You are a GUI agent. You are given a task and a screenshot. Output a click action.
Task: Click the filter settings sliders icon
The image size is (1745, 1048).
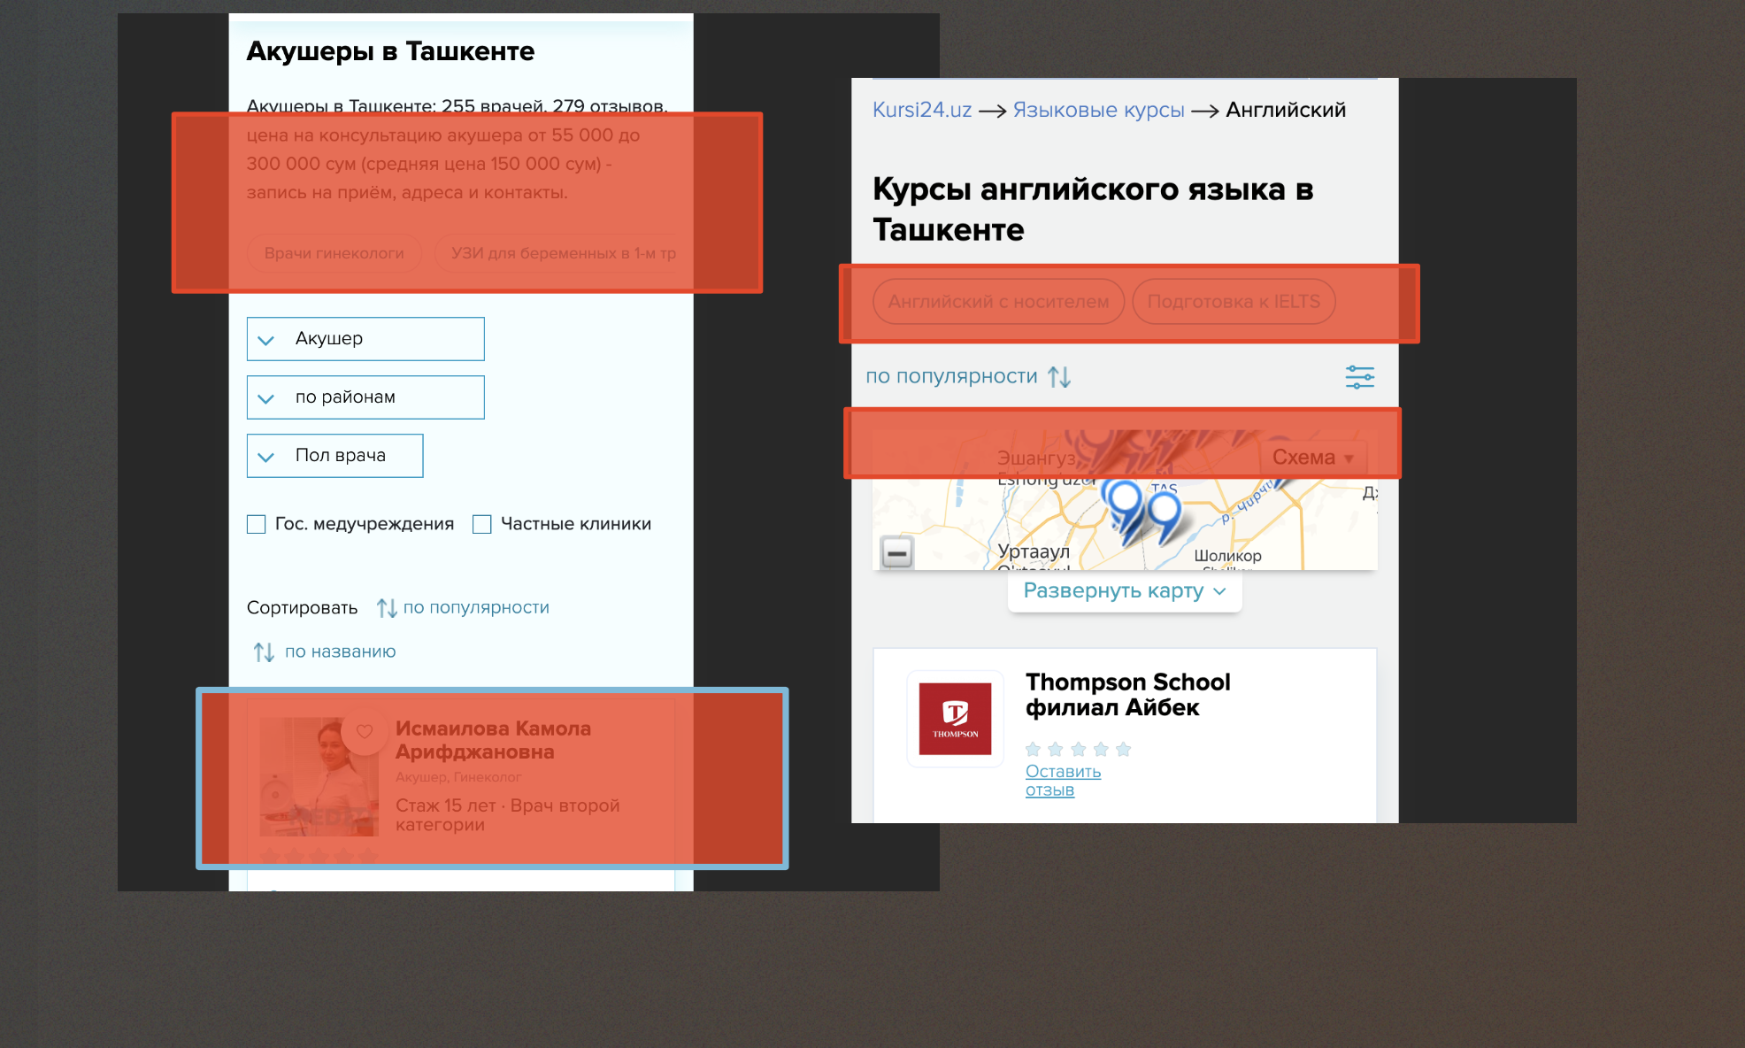1359,377
